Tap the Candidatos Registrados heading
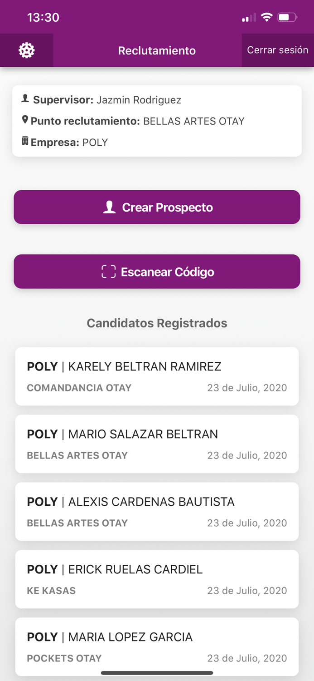 click(157, 323)
